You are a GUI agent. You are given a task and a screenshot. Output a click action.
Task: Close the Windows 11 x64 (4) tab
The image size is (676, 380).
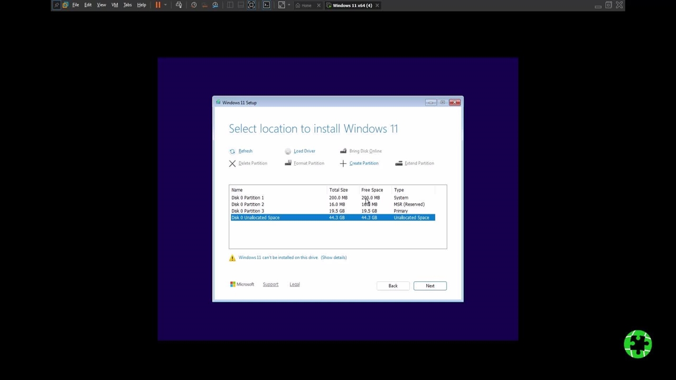(377, 5)
